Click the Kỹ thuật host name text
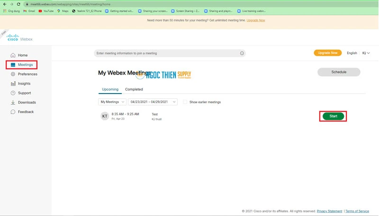 [x=157, y=119]
